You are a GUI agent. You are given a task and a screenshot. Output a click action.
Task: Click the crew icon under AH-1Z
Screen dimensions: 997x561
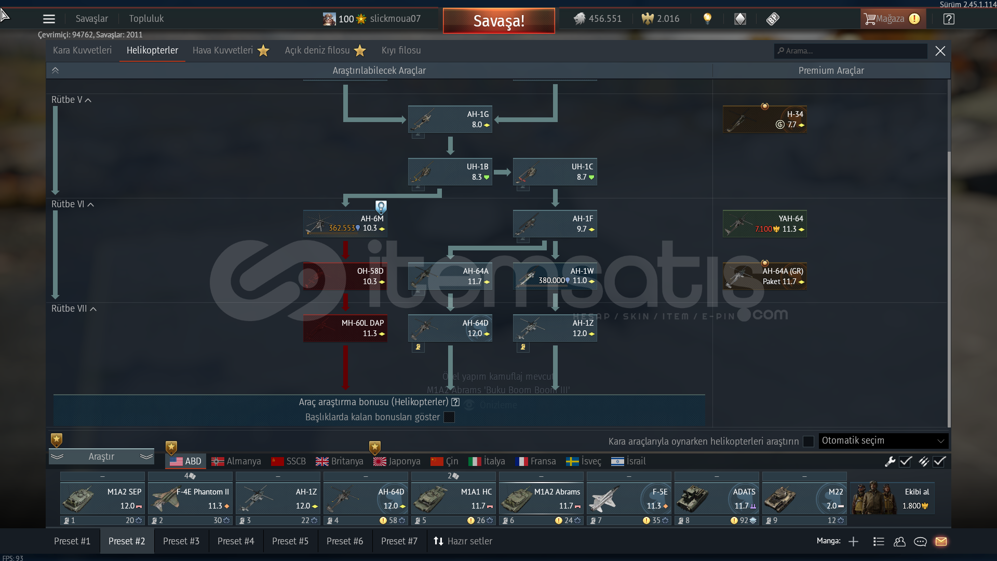coord(523,347)
